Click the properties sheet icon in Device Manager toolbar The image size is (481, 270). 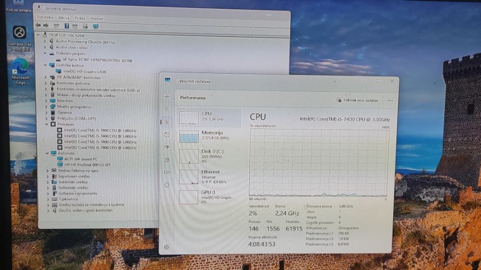click(x=85, y=26)
